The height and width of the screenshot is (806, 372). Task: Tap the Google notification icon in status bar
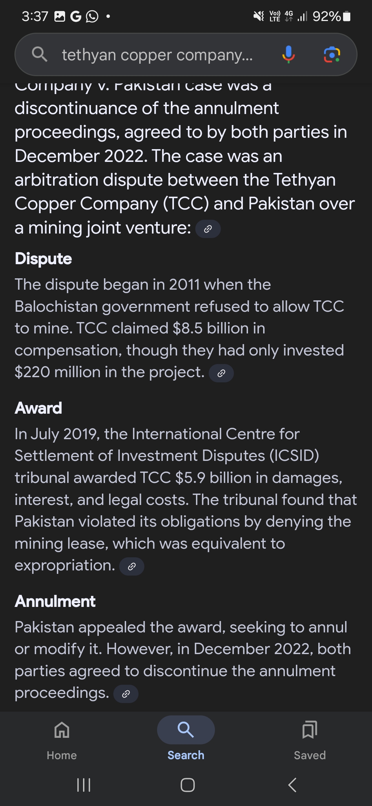[x=75, y=16]
